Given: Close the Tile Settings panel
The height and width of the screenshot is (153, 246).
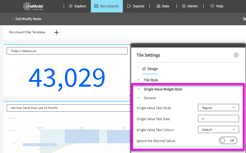Looking at the screenshot, I should (236, 55).
